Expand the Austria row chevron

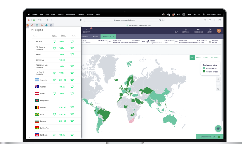[x=78, y=94]
